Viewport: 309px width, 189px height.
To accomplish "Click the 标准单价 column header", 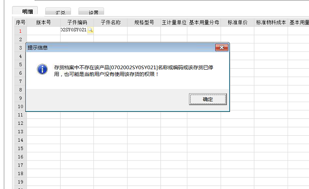I will [237, 22].
